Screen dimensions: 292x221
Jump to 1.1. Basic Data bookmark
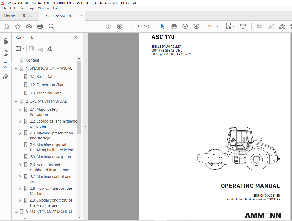coord(42,77)
